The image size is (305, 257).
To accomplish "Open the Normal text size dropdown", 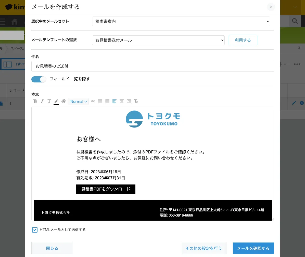I will click(x=79, y=101).
